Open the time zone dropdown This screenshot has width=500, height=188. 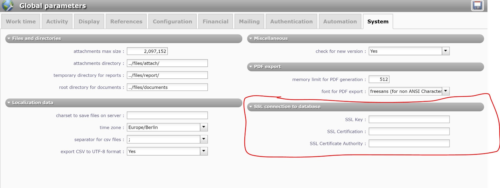(x=204, y=127)
